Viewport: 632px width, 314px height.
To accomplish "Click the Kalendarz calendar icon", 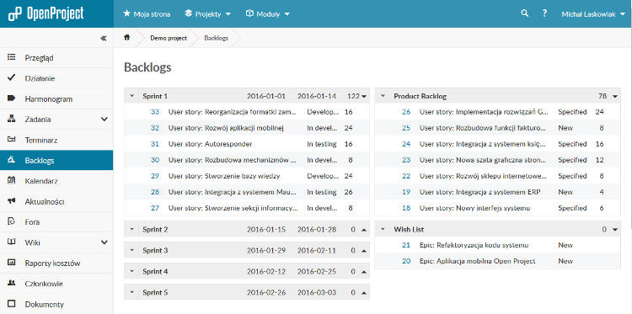I will coord(11,181).
